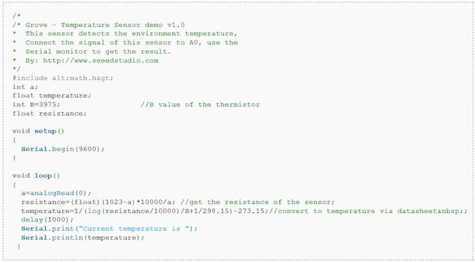This screenshot has height=263, width=475.
Task: Place cursor on "Serial monitor to get the result" line
Action: 98,51
